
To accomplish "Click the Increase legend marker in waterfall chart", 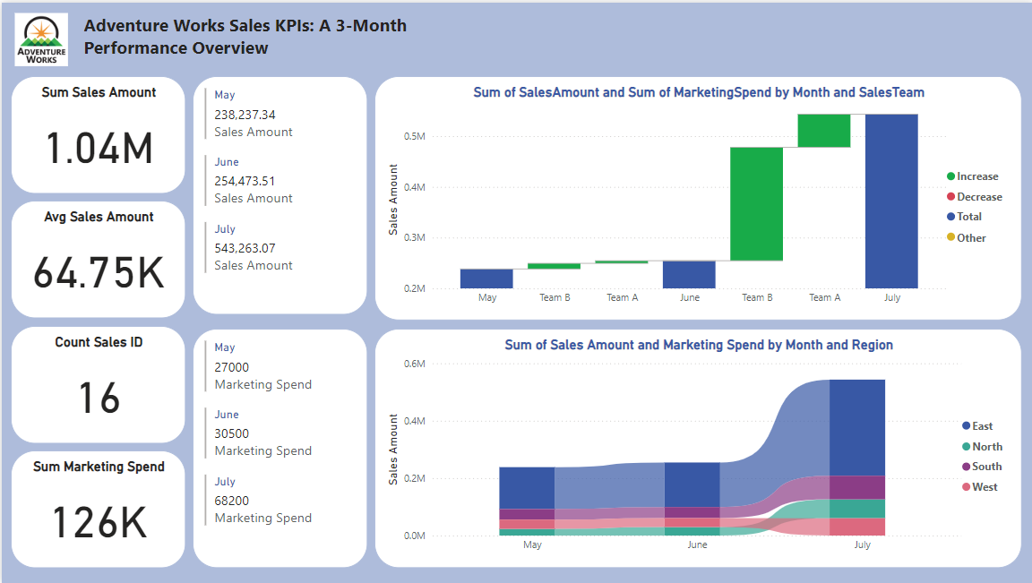I will click(950, 176).
